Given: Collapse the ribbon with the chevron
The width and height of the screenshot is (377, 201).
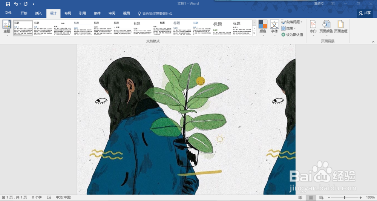Looking at the screenshot, I should tap(373, 41).
